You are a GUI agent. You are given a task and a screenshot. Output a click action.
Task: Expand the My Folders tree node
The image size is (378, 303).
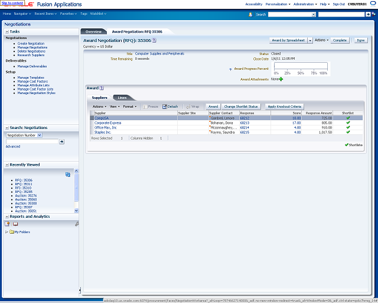click(6, 232)
